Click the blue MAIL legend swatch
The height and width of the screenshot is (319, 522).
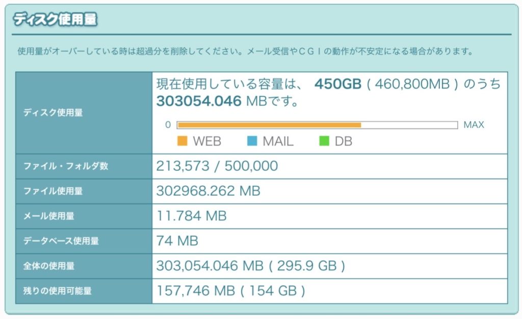click(x=252, y=141)
